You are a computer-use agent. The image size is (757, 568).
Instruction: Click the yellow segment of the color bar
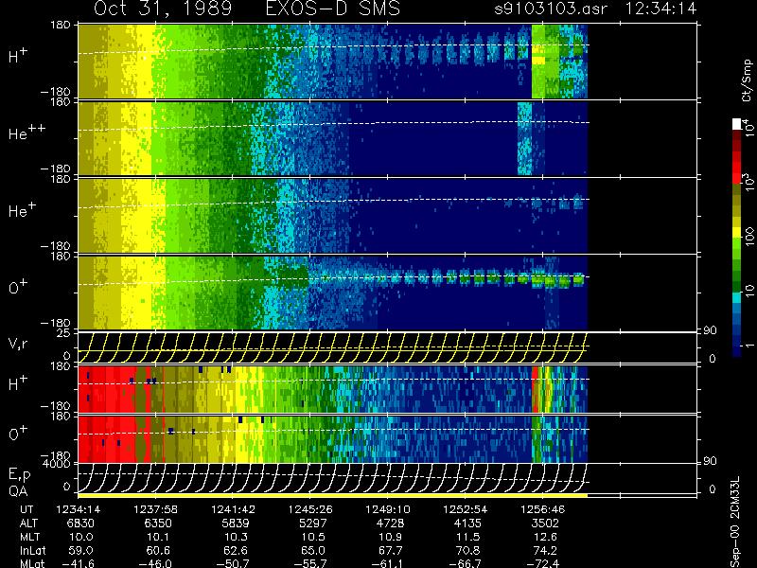point(737,233)
